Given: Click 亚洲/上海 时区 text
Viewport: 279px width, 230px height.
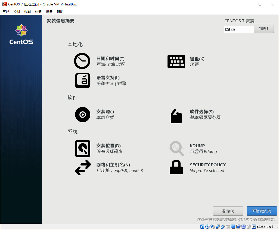Looking at the screenshot, I should point(111,64).
